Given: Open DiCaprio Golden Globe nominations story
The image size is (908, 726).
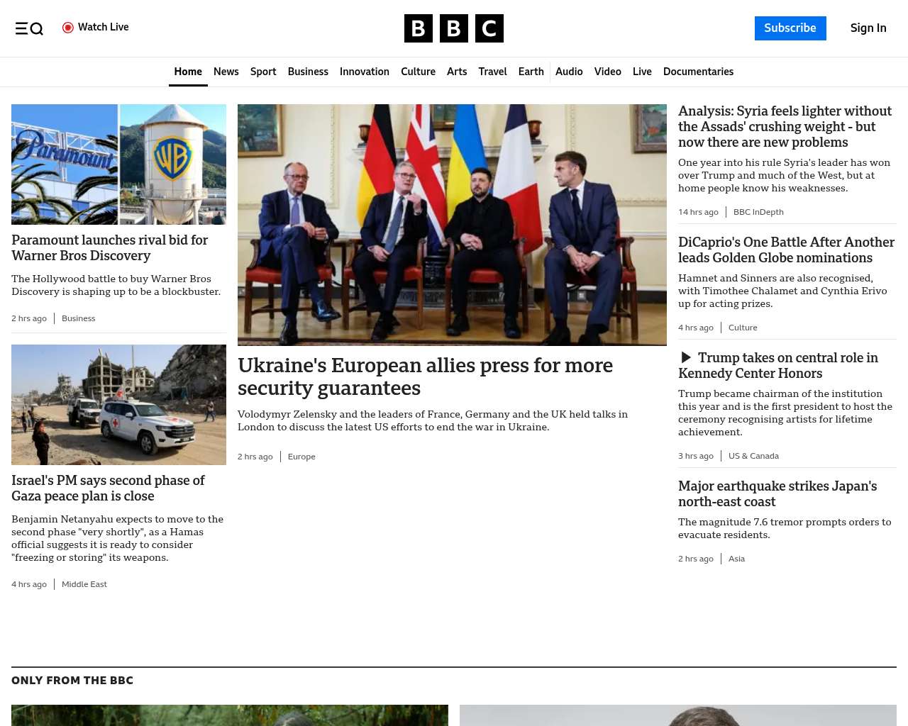Looking at the screenshot, I should click(x=786, y=250).
